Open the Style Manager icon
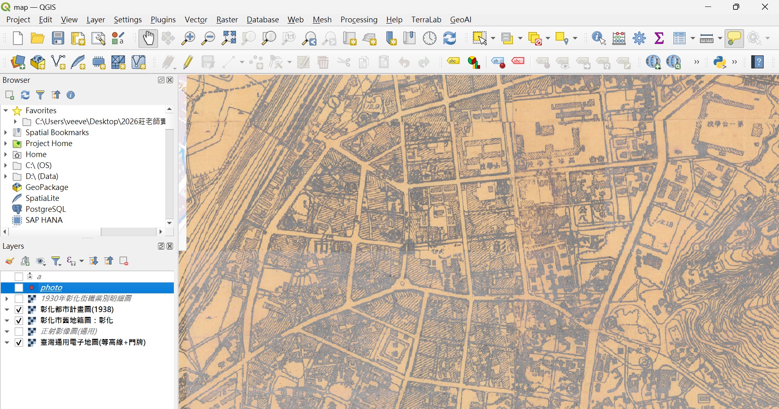This screenshot has width=779, height=409. pyautogui.click(x=118, y=38)
